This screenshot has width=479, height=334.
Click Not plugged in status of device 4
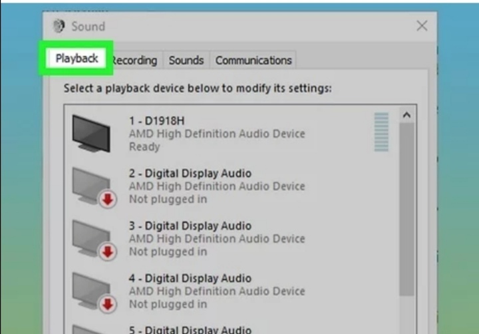coord(168,304)
